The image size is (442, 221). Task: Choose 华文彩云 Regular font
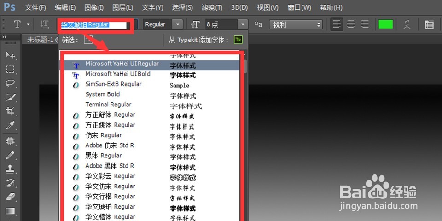pos(151,177)
